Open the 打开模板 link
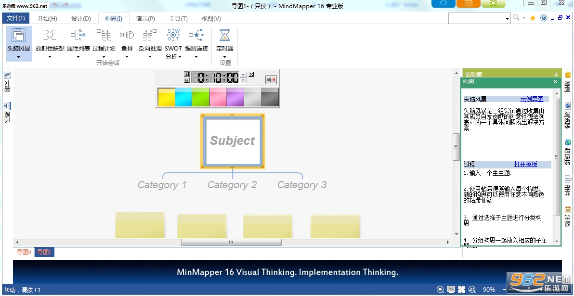The image size is (574, 296). [526, 164]
